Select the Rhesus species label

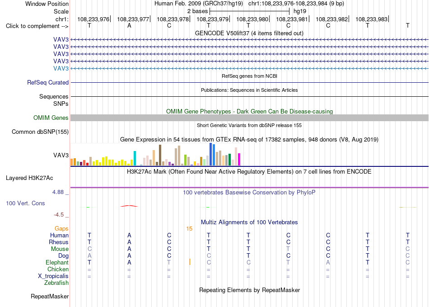point(59,242)
